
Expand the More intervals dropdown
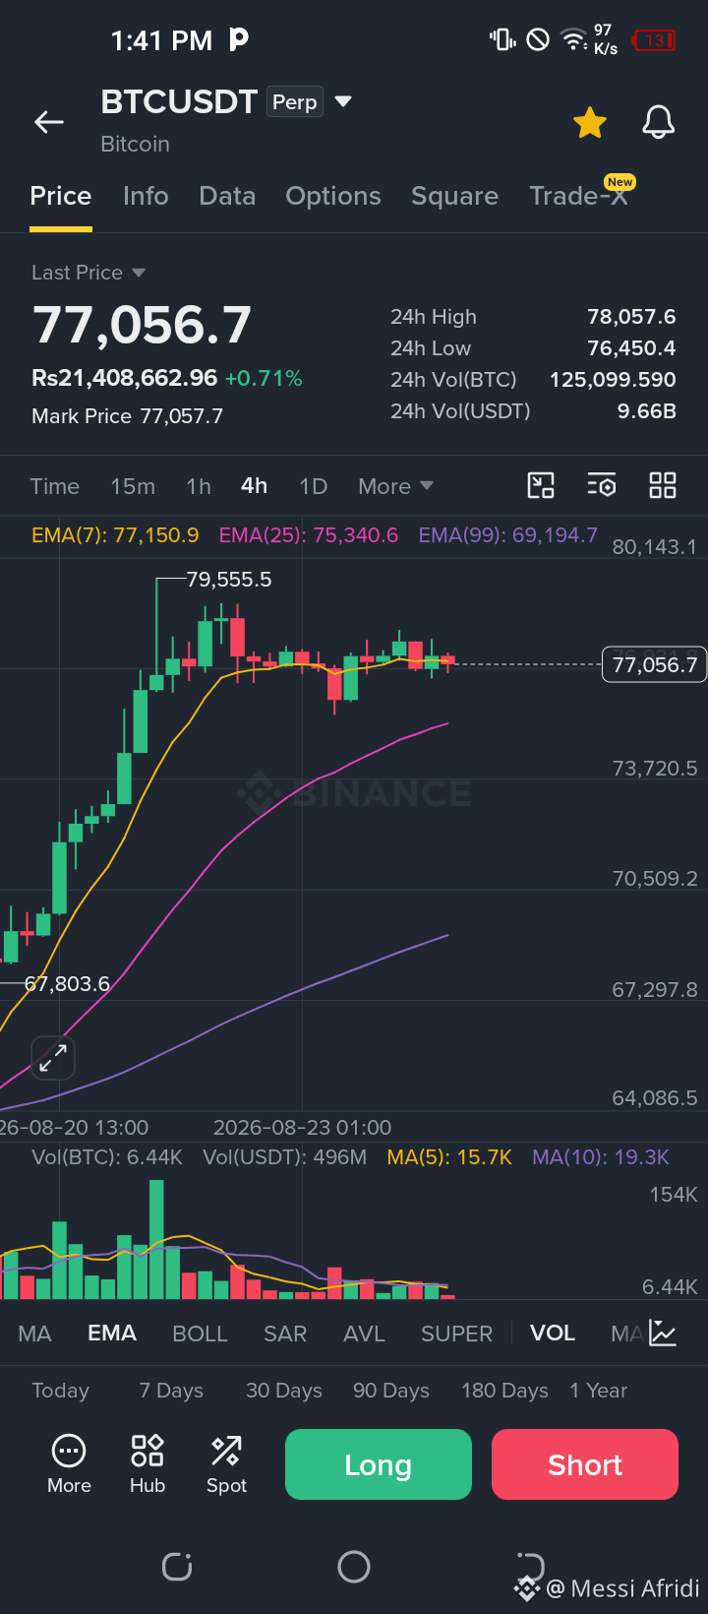point(395,486)
